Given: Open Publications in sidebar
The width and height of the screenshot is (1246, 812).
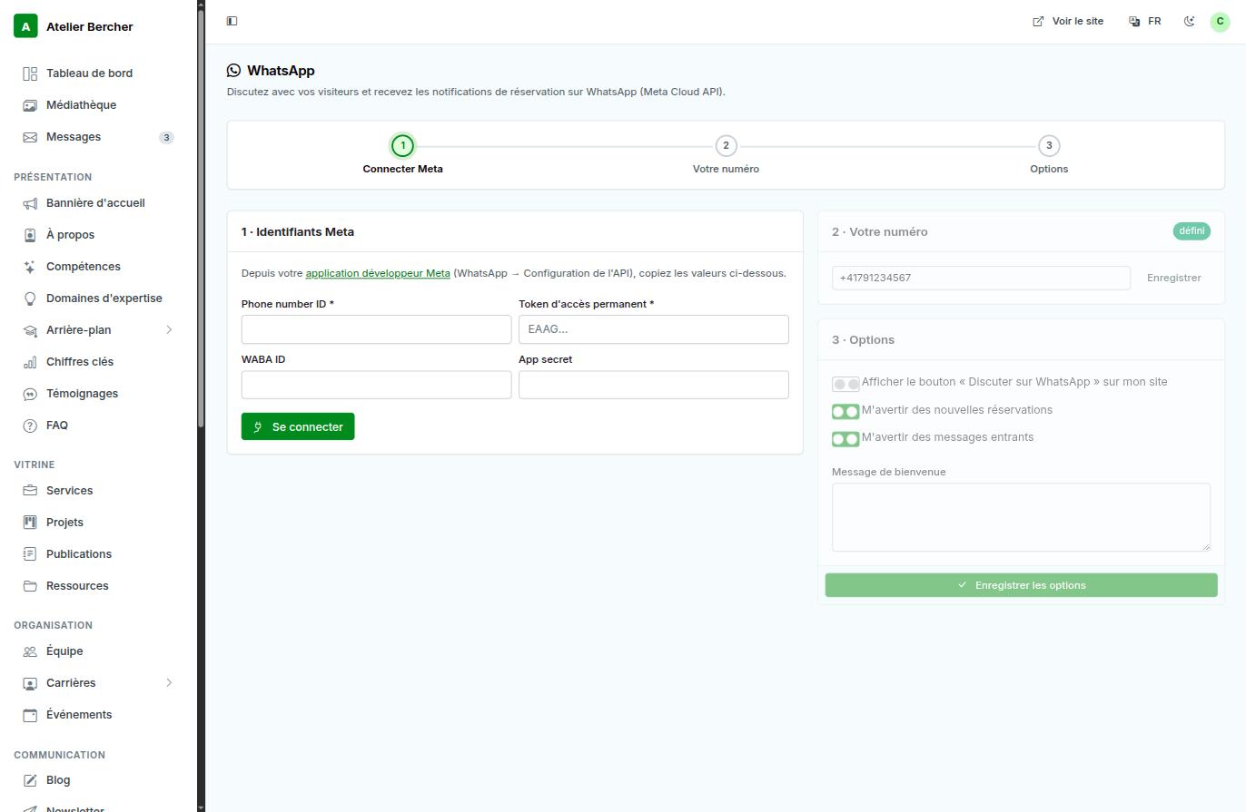Looking at the screenshot, I should 97,554.
